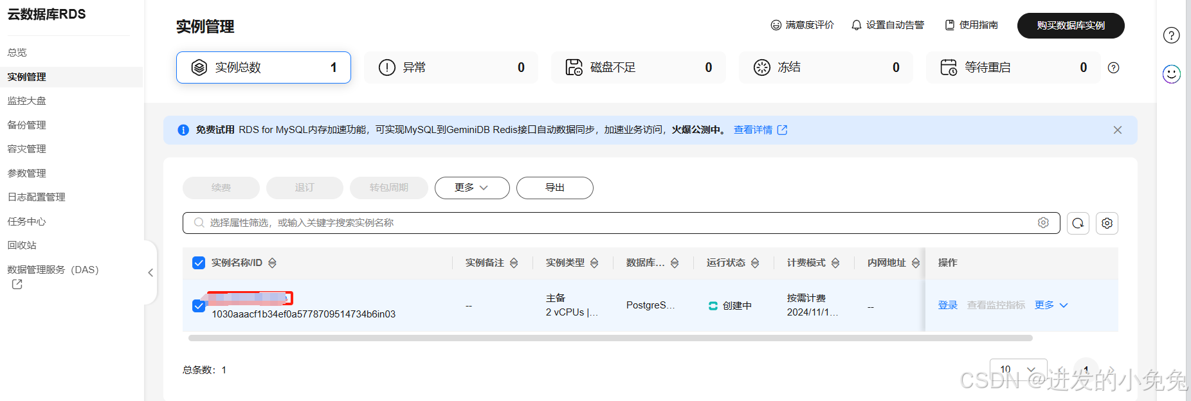Click the external link icon under 数据管理服务
Screen dimensions: 1191x401
[17, 284]
